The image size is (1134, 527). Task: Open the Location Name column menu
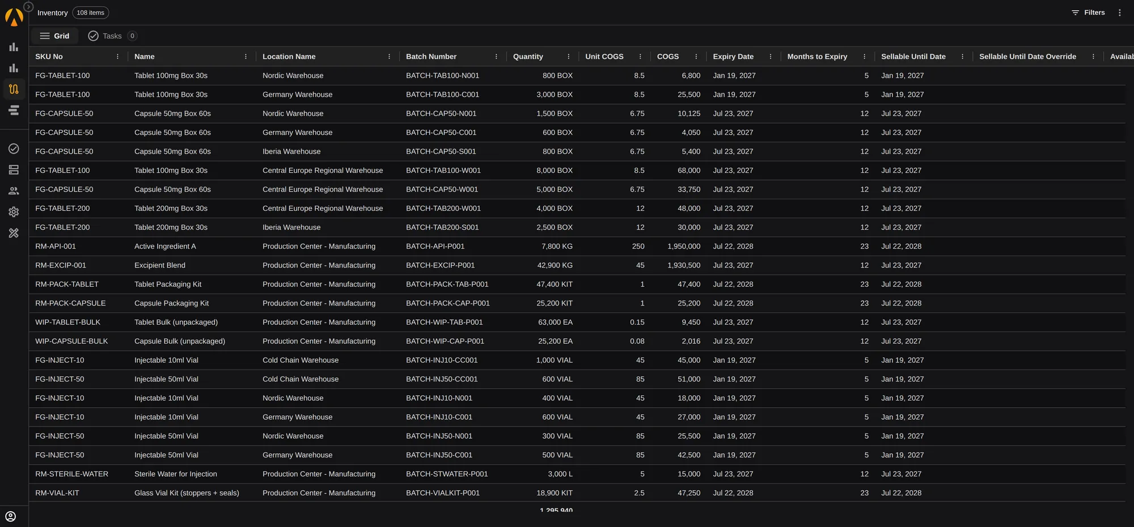[389, 57]
